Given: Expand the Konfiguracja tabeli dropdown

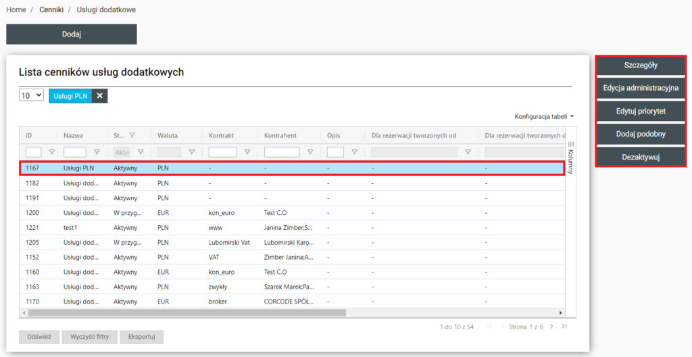Looking at the screenshot, I should click(544, 116).
